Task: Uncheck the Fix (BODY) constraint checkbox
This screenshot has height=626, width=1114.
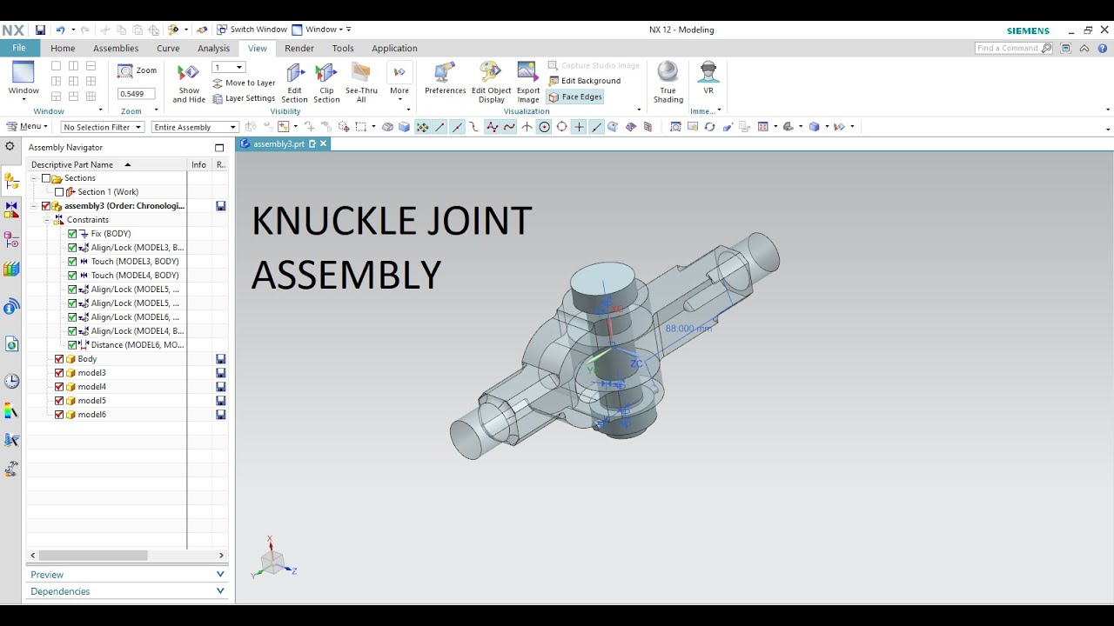Action: [72, 234]
